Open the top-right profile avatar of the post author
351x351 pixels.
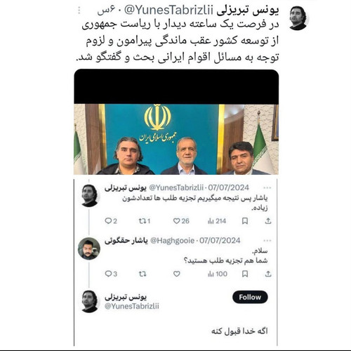(x=298, y=18)
